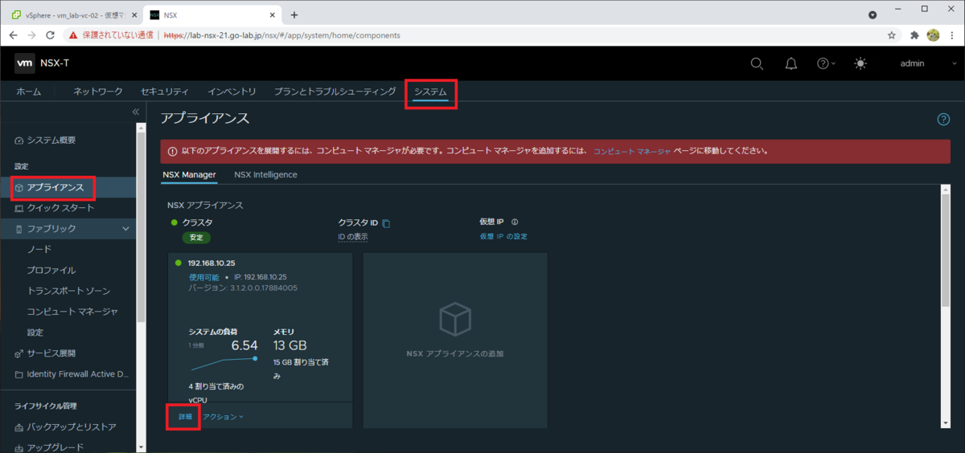This screenshot has height=453, width=965.
Task: Open the NSX search magnifier icon
Action: tap(757, 63)
